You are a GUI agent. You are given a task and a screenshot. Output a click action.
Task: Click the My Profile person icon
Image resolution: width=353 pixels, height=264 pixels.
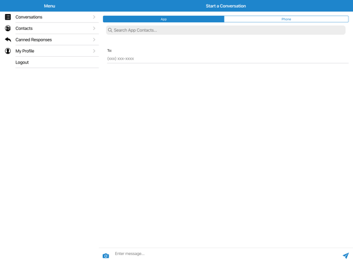coord(8,51)
